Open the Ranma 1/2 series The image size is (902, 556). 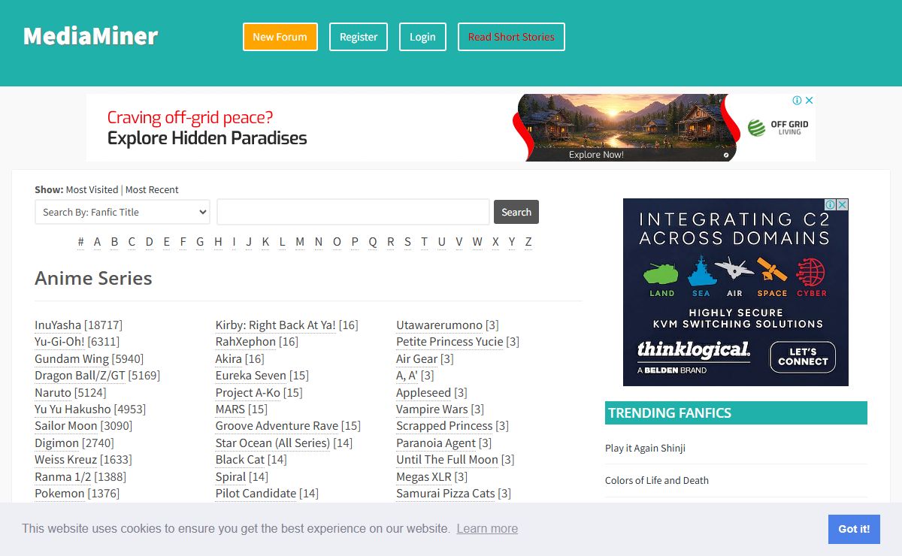pos(63,477)
